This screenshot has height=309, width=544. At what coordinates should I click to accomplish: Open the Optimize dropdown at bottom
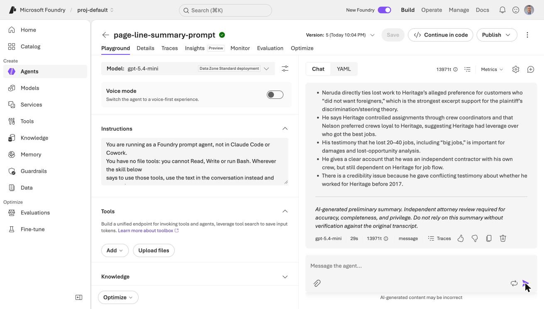(118, 297)
